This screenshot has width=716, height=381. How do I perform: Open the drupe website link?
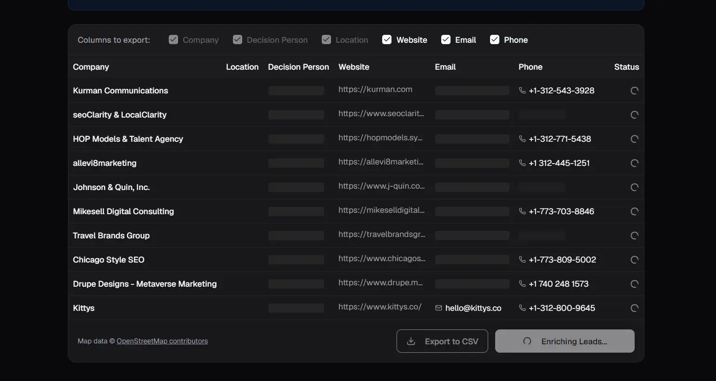381,282
